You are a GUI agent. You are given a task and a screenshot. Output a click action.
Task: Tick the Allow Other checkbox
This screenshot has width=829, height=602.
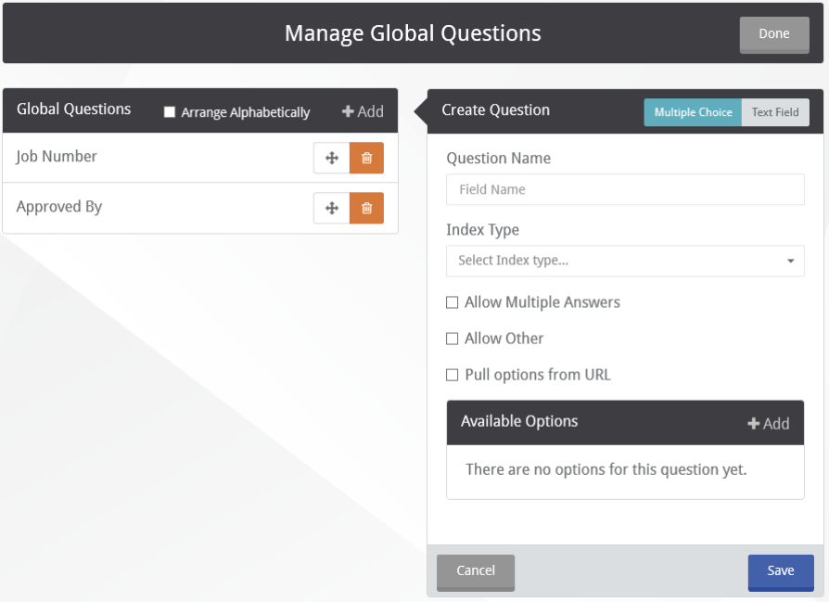[x=452, y=339]
